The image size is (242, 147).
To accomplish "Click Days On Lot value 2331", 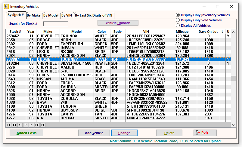I will 209,114.
